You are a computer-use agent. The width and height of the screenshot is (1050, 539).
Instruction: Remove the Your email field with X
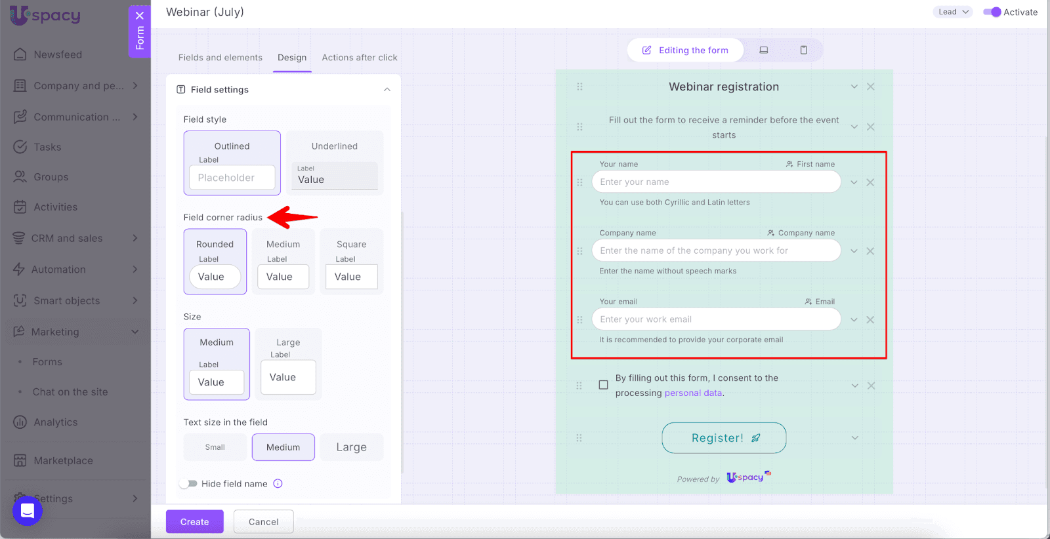coord(870,320)
